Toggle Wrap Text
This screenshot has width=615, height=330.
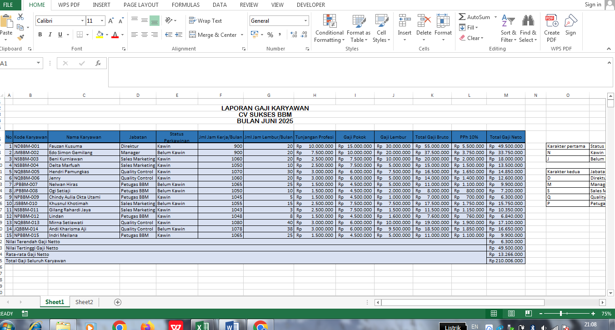[205, 21]
